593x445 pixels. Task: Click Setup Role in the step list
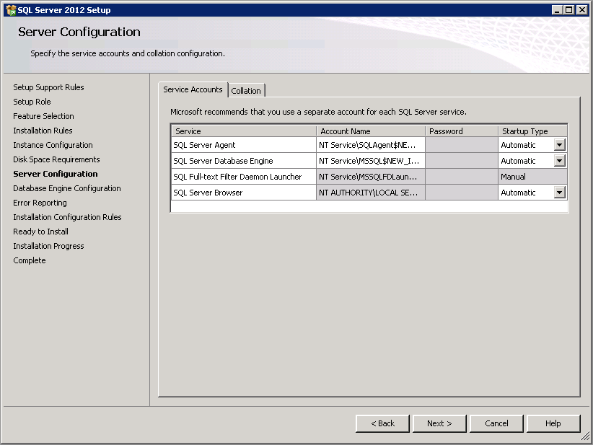point(32,102)
